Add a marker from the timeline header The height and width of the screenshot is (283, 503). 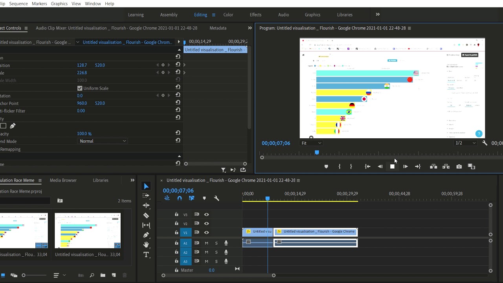[x=204, y=198]
